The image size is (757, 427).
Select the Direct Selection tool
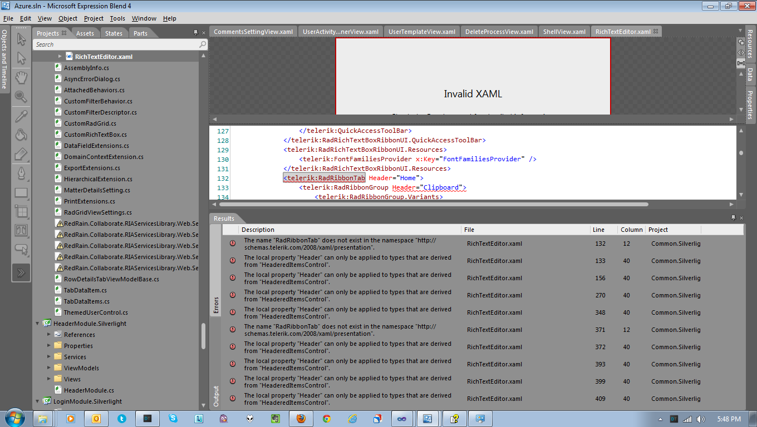click(21, 58)
